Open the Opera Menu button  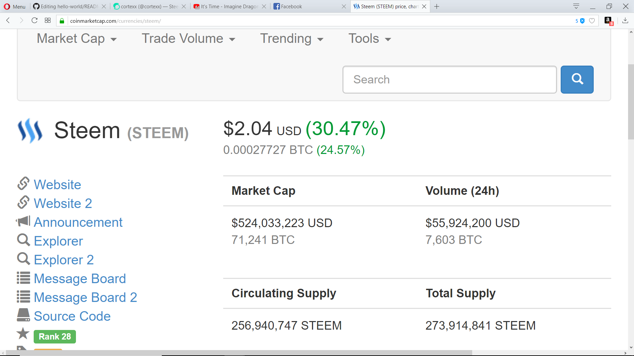[x=15, y=6]
